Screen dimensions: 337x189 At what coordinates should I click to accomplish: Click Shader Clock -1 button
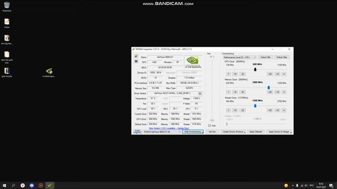[x=229, y=110]
